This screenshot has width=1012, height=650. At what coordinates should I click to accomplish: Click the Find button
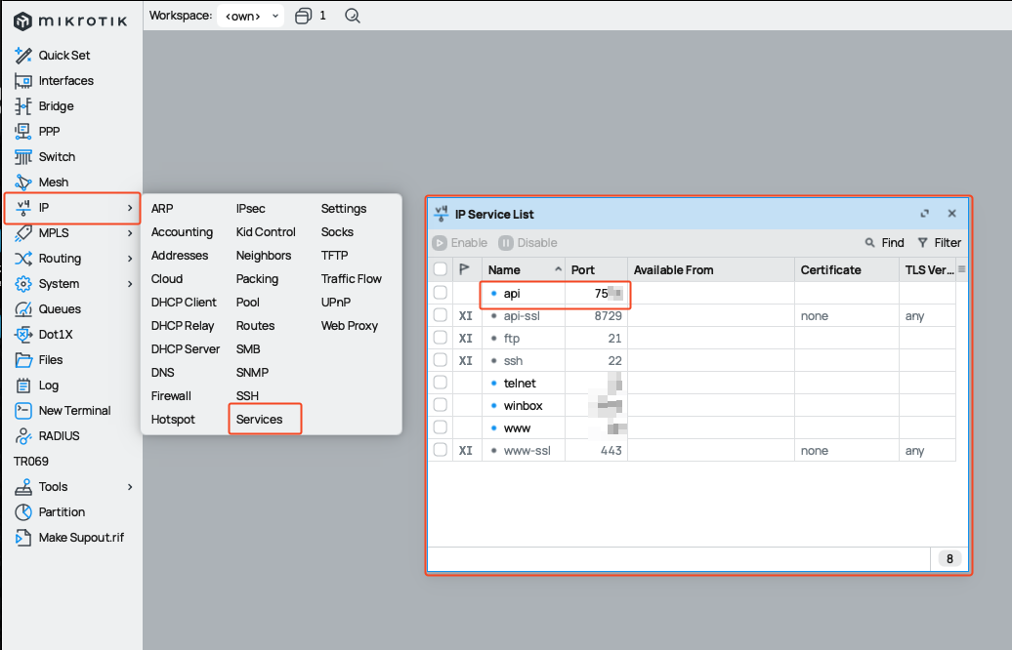point(884,243)
